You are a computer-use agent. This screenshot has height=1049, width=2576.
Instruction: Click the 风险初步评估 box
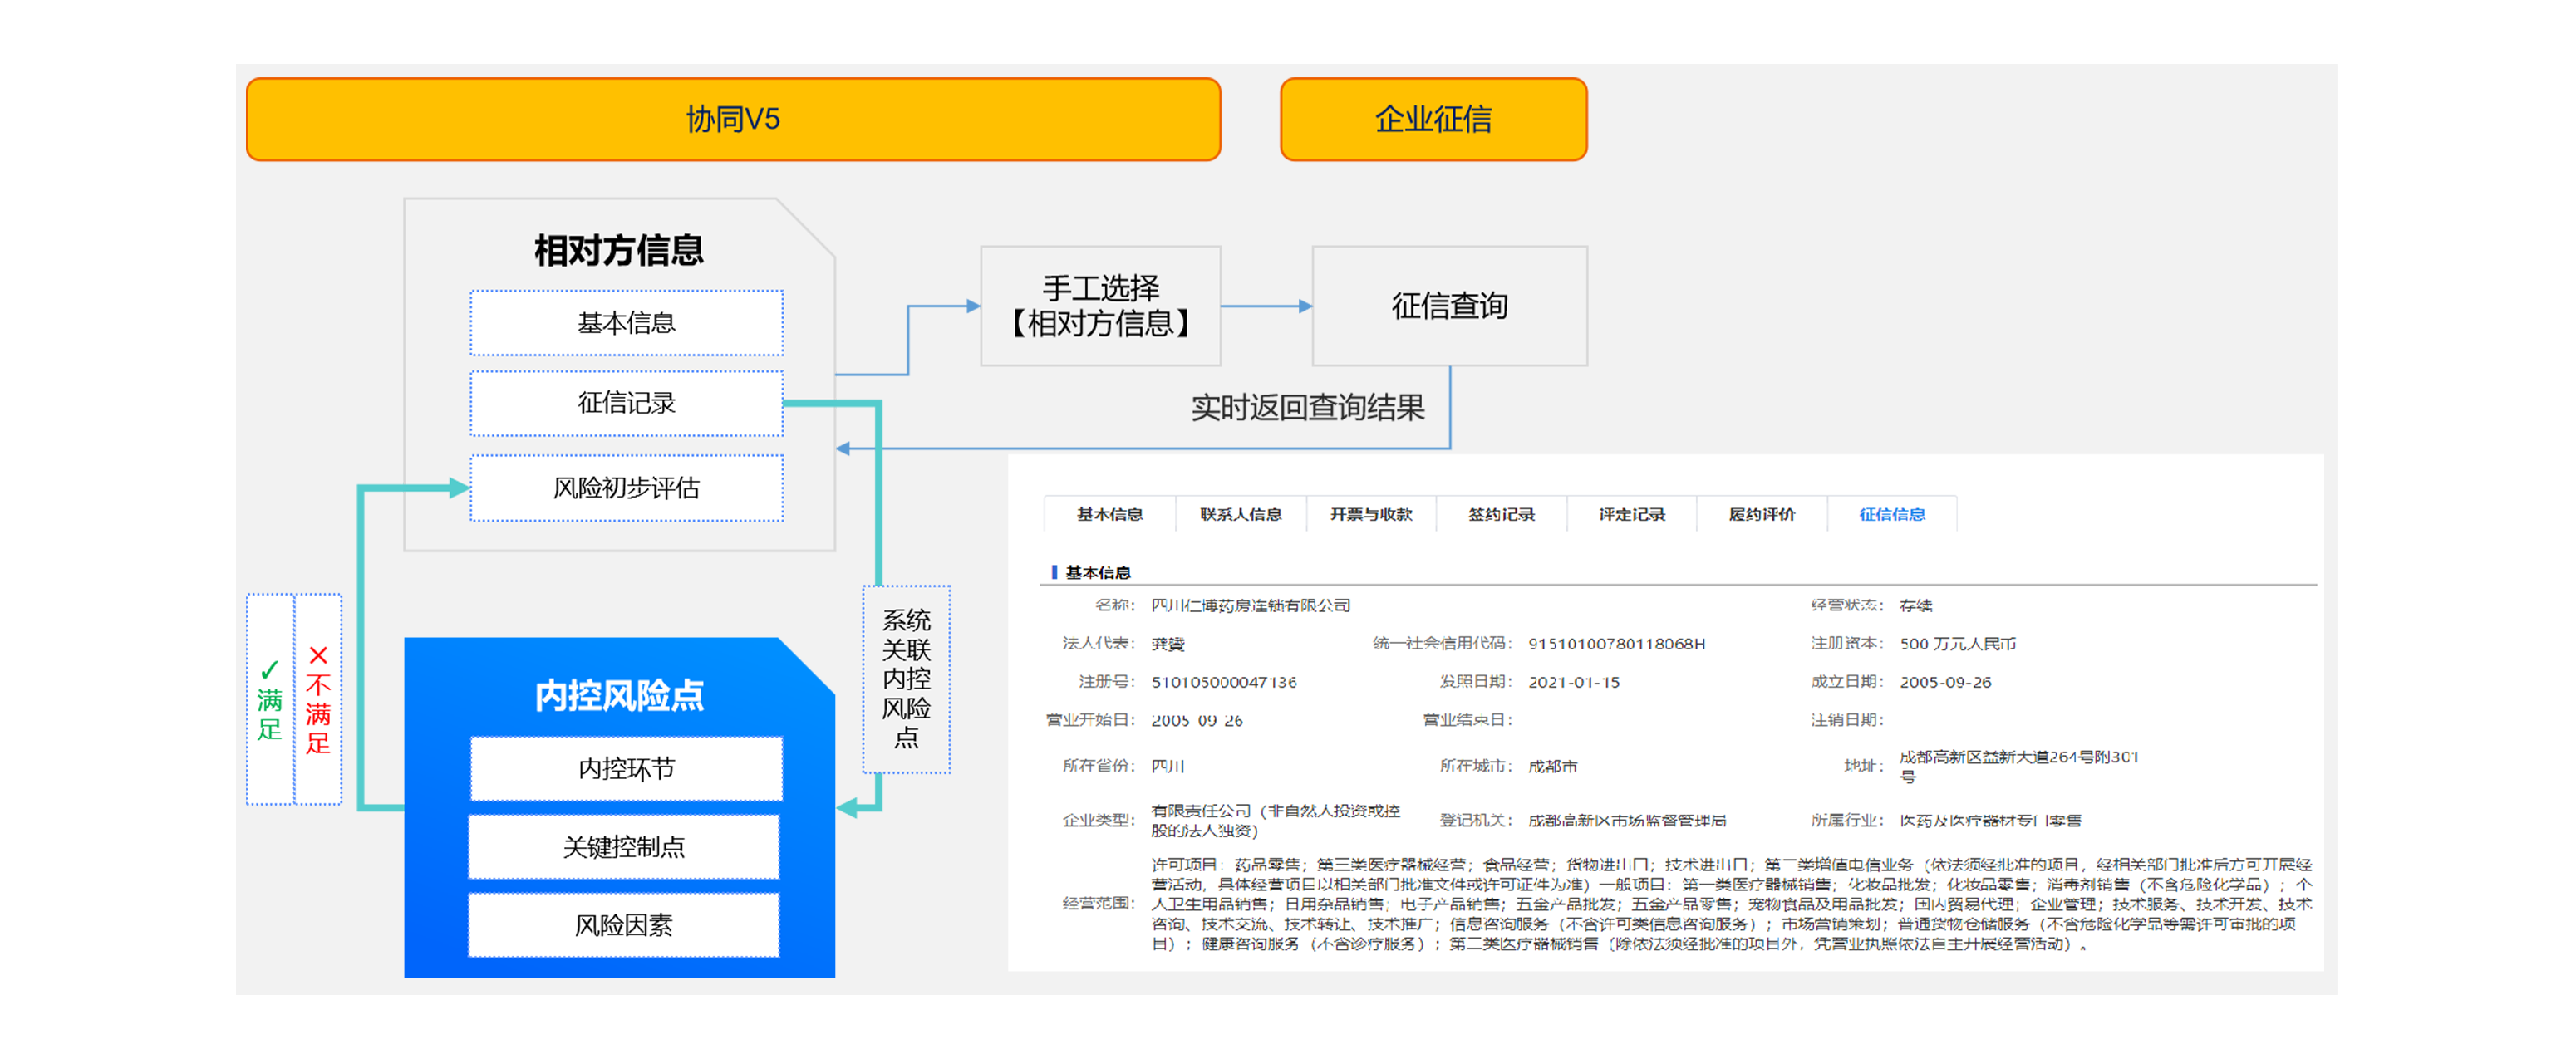pyautogui.click(x=626, y=488)
